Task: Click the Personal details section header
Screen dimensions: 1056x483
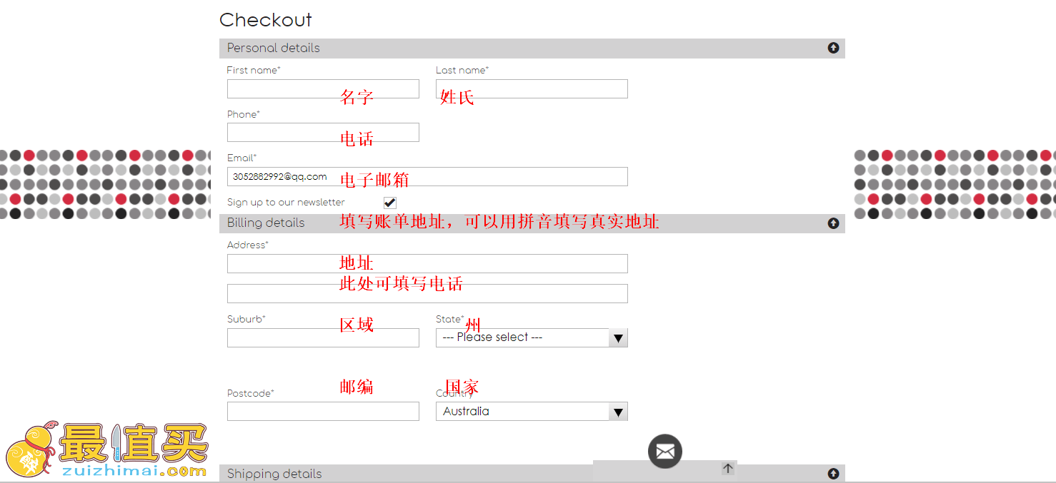Action: pyautogui.click(x=532, y=48)
